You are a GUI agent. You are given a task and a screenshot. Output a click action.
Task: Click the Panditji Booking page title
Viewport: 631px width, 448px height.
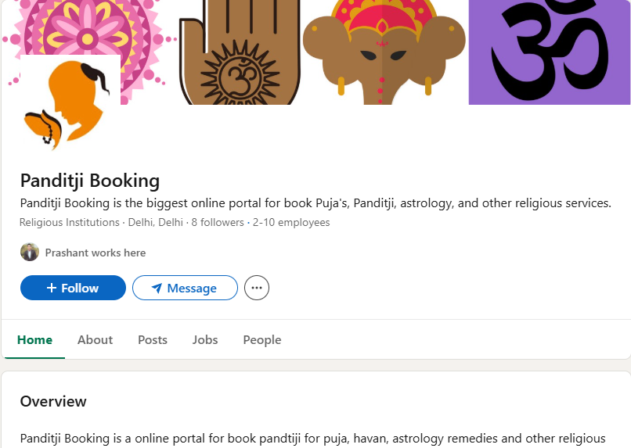(90, 181)
